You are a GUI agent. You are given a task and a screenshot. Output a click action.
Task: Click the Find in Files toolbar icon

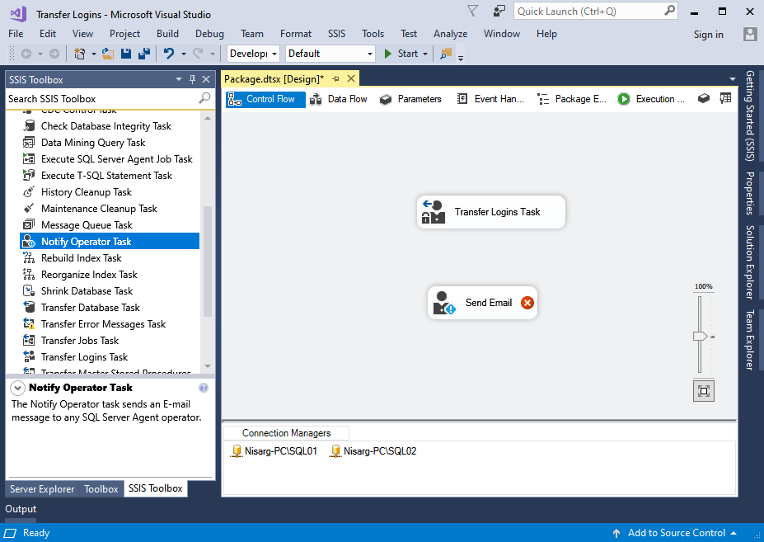coord(446,54)
